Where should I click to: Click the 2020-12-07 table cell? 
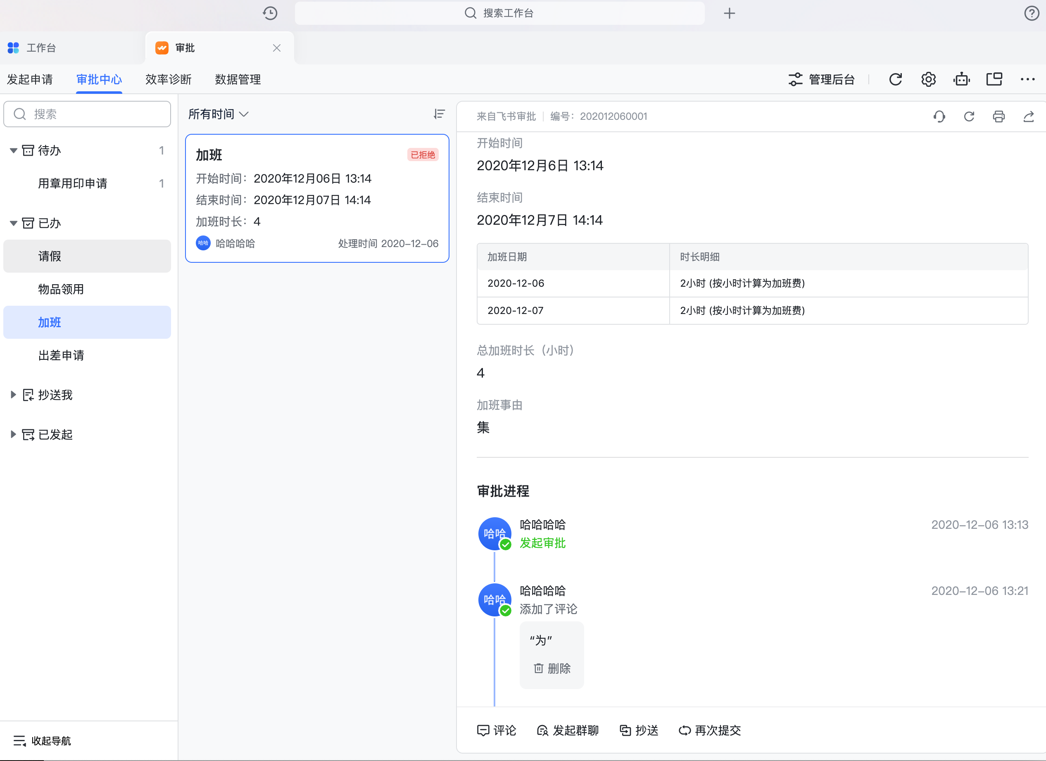(573, 310)
